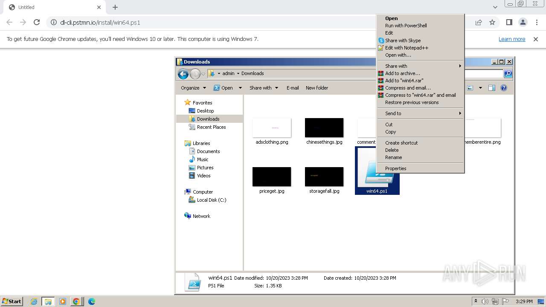Open Organize dropdown menu

193,88
